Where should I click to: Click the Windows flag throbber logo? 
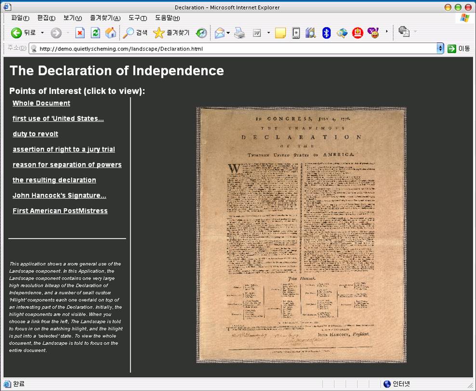[465, 18]
